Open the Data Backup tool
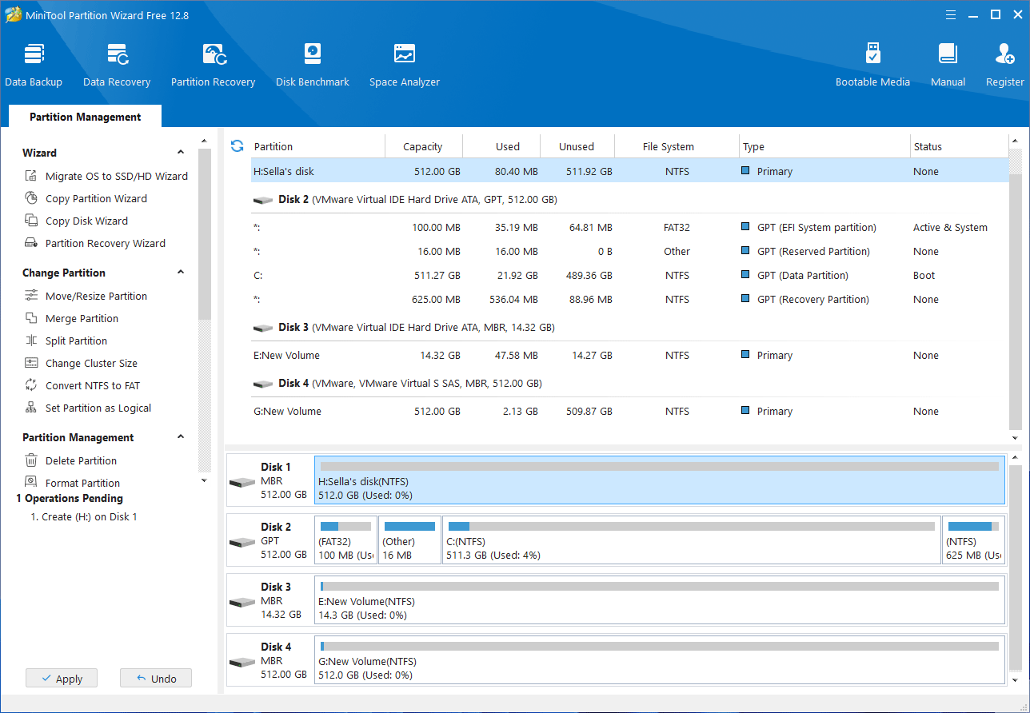The width and height of the screenshot is (1030, 713). pyautogui.click(x=34, y=65)
